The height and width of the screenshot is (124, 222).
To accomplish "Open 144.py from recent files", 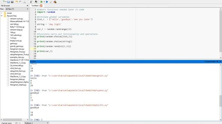I will pos(13,32).
